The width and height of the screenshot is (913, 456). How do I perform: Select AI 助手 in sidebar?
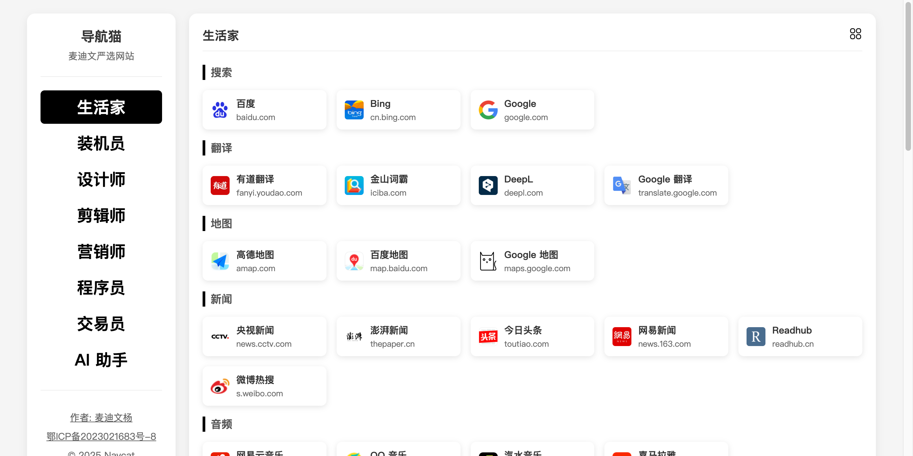click(x=101, y=360)
